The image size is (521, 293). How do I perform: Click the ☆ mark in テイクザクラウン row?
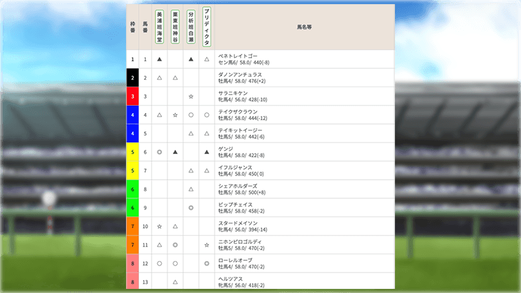[x=175, y=115]
